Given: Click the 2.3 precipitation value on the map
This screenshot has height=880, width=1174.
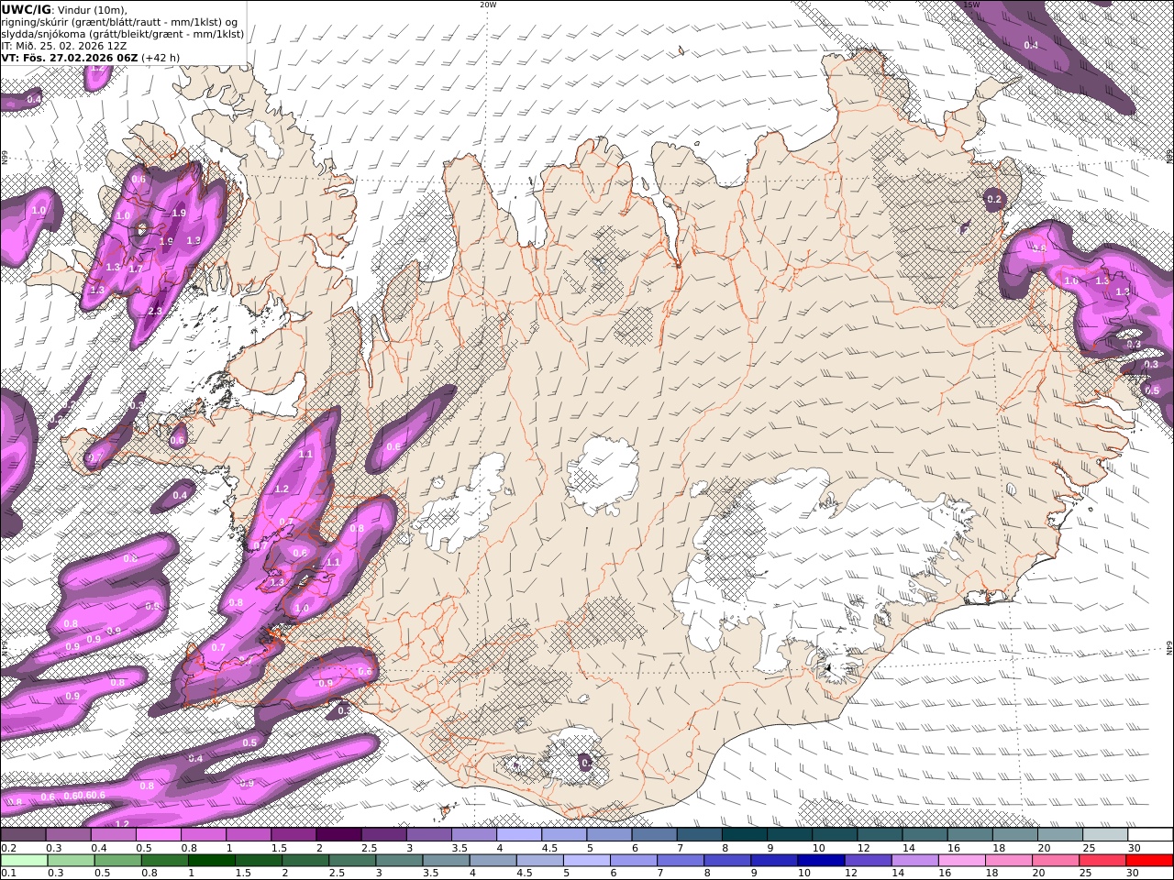Looking at the screenshot, I should click(154, 312).
